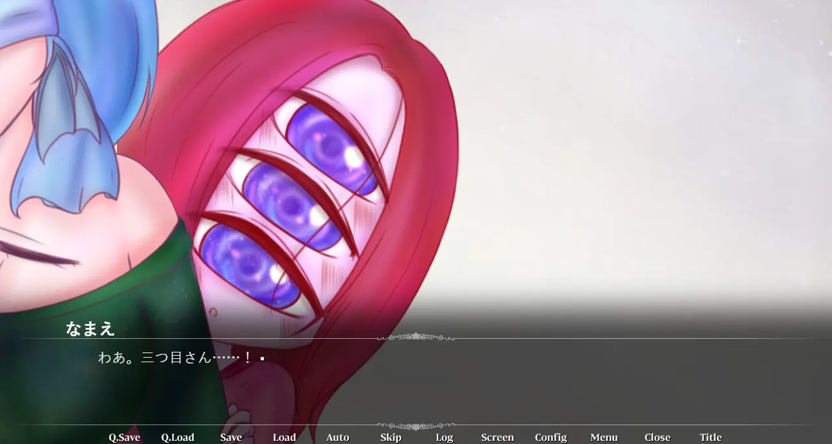Viewport: 832px width, 444px height.
Task: Open the message Log
Action: 444,438
